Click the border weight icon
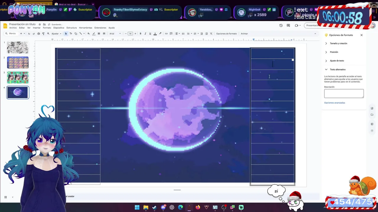Viewport: 378px width, 212px height. (99, 34)
